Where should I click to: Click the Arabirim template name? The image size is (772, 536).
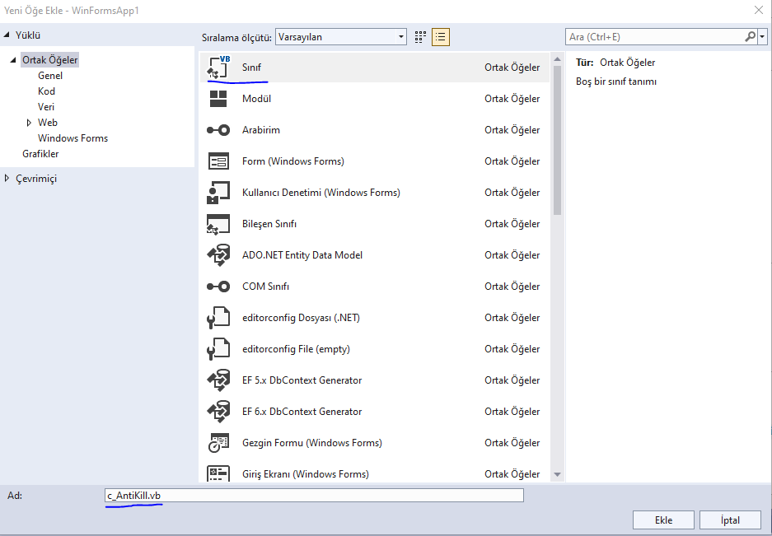click(x=261, y=130)
